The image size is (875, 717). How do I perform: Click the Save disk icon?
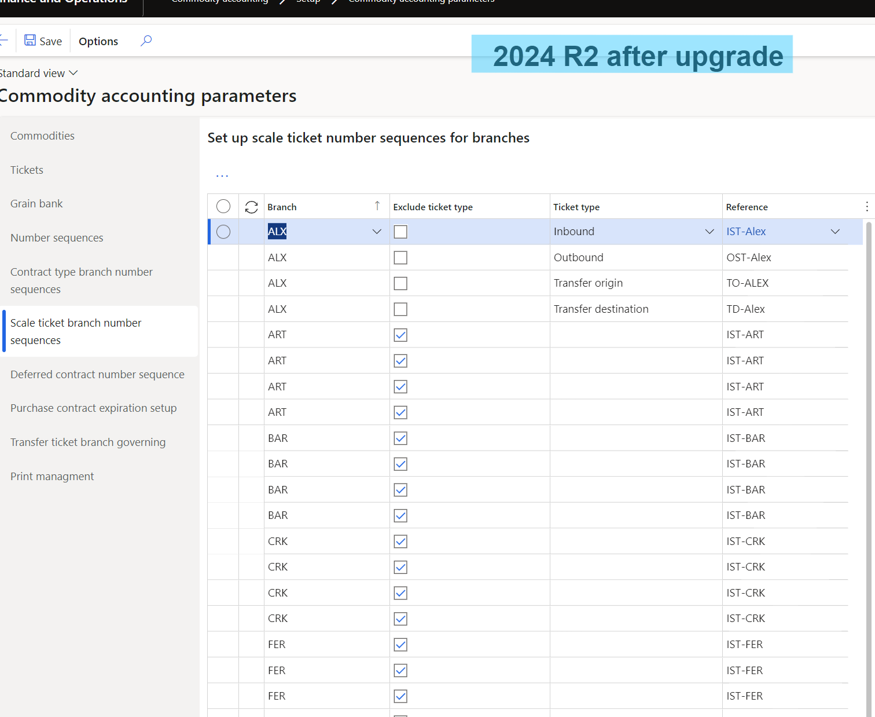tap(30, 41)
